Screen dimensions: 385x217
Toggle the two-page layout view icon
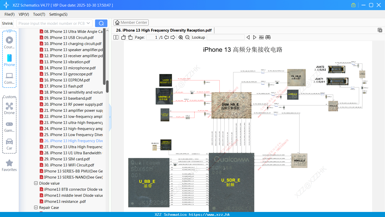coord(116,37)
